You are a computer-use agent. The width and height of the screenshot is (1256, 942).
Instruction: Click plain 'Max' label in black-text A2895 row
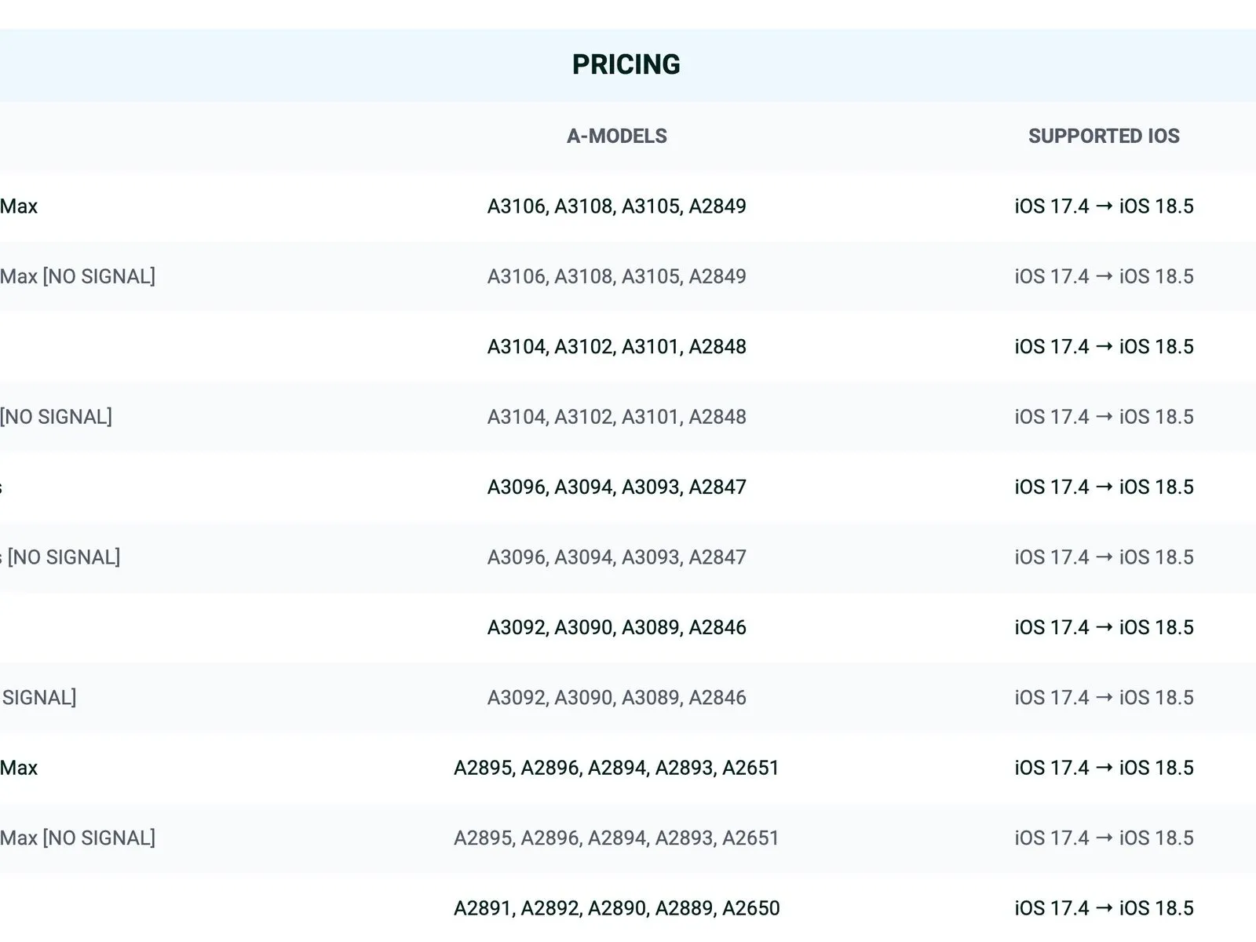point(19,768)
